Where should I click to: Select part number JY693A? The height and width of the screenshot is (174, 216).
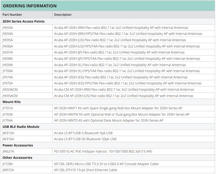click(8, 28)
